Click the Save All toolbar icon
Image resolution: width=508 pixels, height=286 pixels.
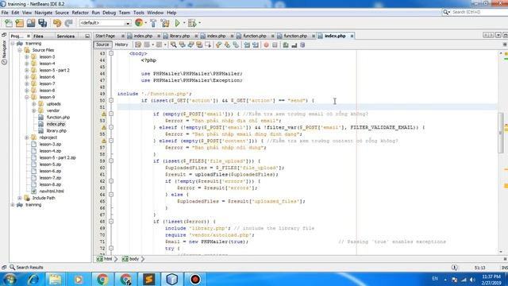[x=42, y=23]
